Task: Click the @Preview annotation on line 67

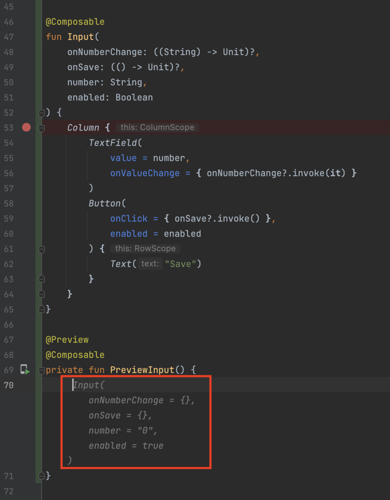Action: (67, 340)
